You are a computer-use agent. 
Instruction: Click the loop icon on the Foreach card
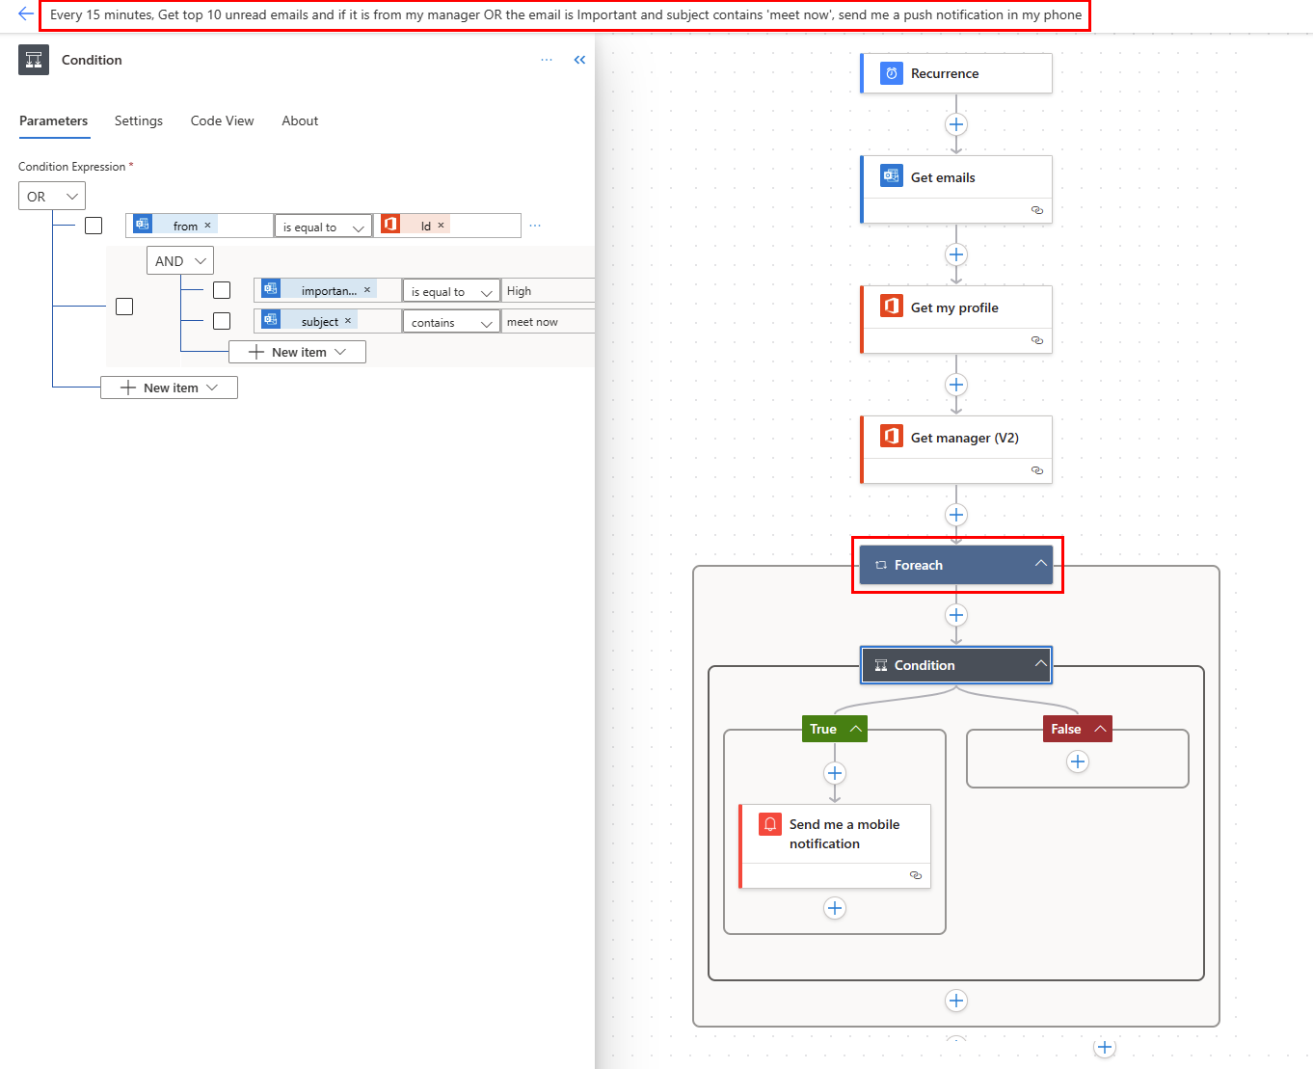pos(880,565)
